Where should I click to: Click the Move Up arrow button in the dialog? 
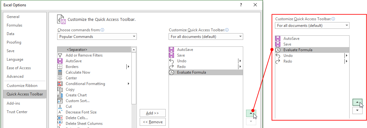click(x=251, y=113)
